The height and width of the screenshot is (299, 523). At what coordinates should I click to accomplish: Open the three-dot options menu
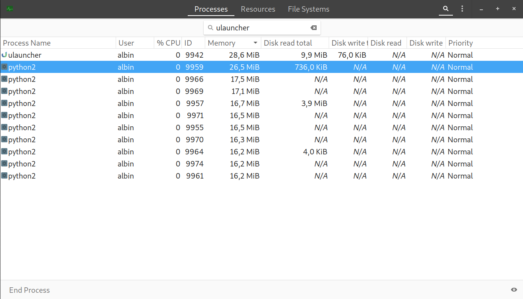(x=462, y=9)
